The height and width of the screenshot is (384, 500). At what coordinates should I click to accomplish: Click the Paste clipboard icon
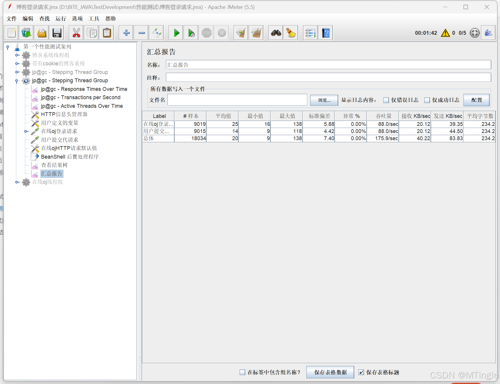point(107,33)
